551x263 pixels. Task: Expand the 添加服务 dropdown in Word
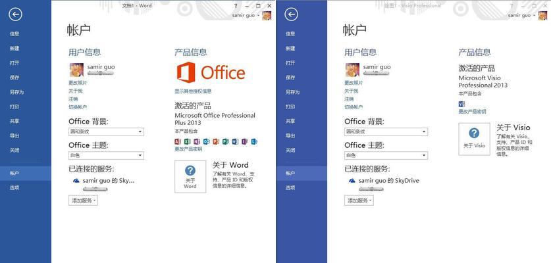click(83, 201)
